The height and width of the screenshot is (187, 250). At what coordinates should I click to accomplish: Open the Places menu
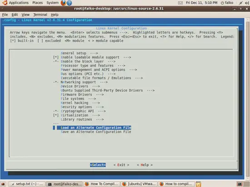(x=37, y=3)
